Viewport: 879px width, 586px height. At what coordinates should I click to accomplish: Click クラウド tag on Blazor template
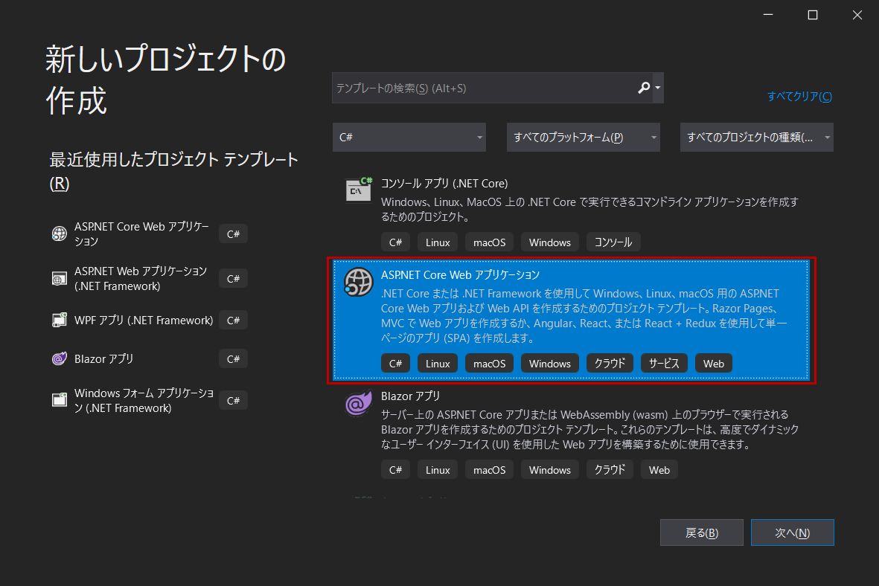pos(610,469)
